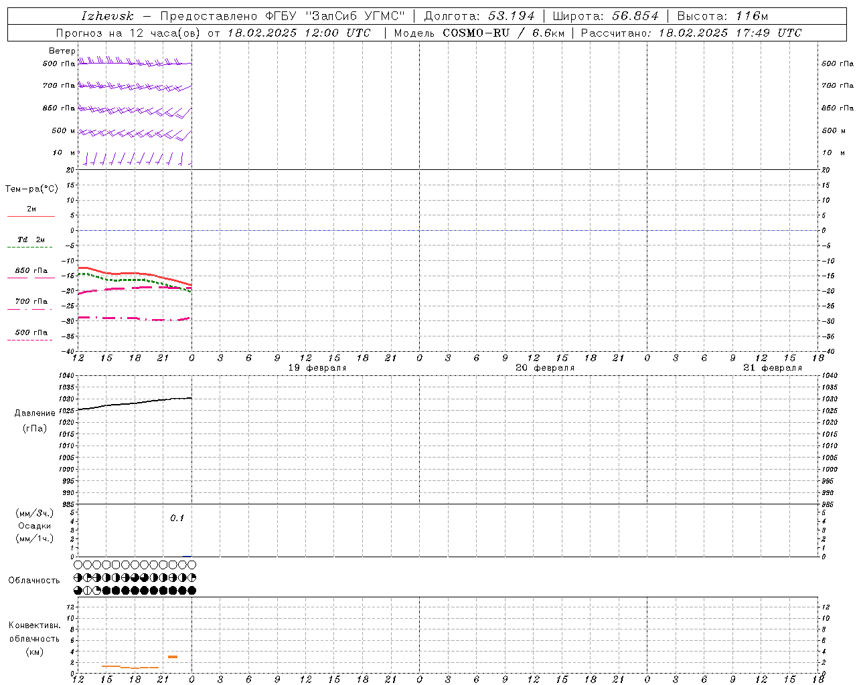Click the '21 февраля' date label
This screenshot has height=685, width=857.
coord(773,368)
